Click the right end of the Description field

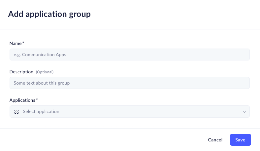tap(244, 83)
